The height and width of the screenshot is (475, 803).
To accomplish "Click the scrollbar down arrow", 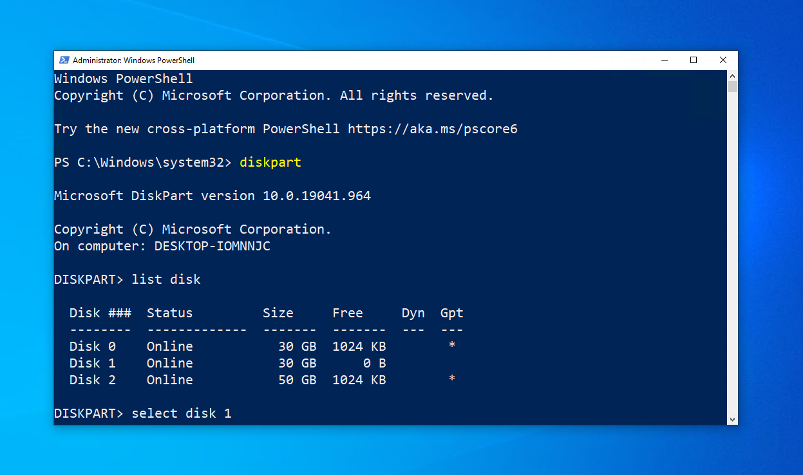I will tap(732, 419).
